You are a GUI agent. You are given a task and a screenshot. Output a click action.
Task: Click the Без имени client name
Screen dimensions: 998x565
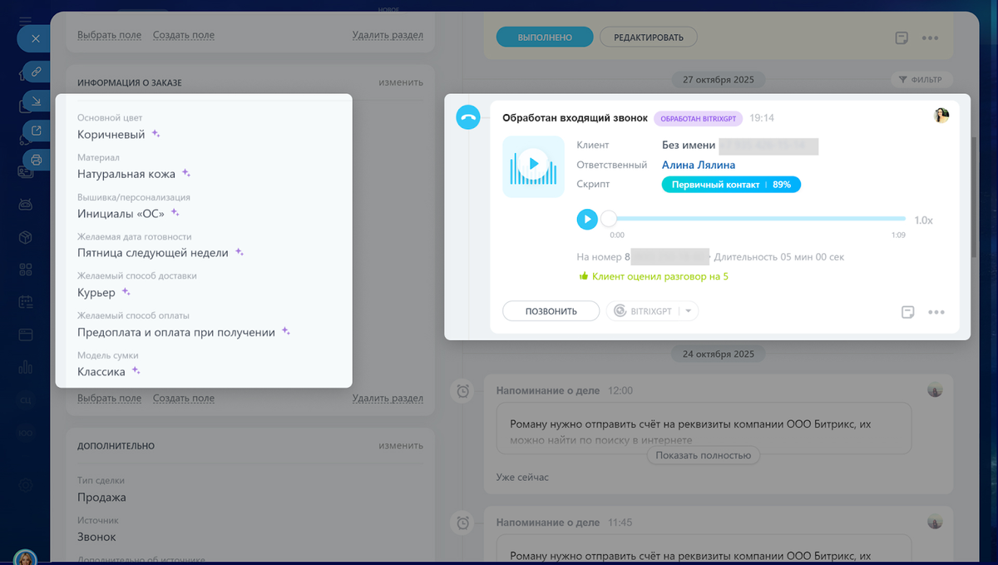[x=689, y=146]
